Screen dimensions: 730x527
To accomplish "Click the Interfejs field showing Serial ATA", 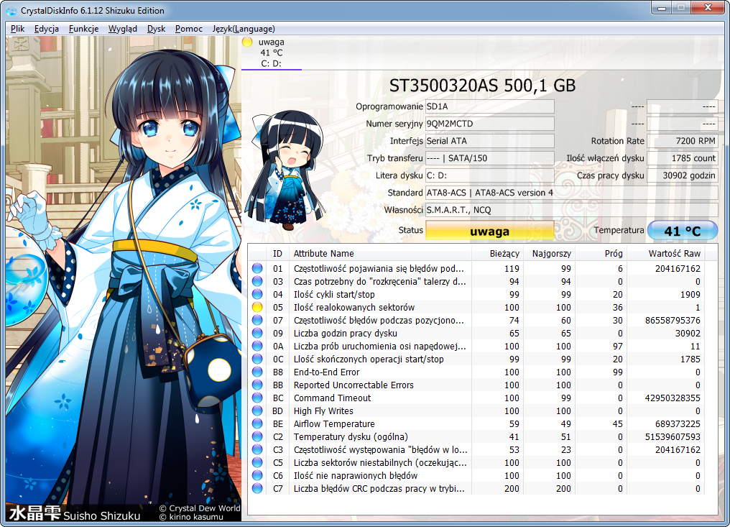I will 490,141.
